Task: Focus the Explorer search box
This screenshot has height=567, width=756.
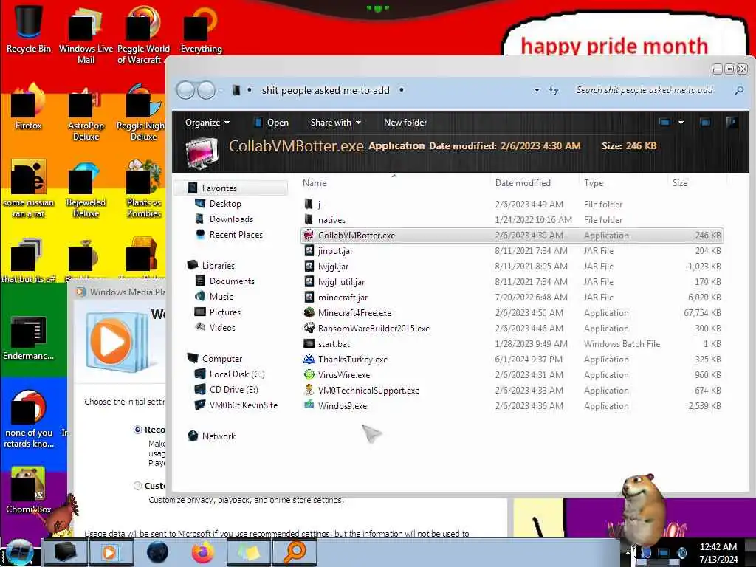Action: [x=646, y=90]
